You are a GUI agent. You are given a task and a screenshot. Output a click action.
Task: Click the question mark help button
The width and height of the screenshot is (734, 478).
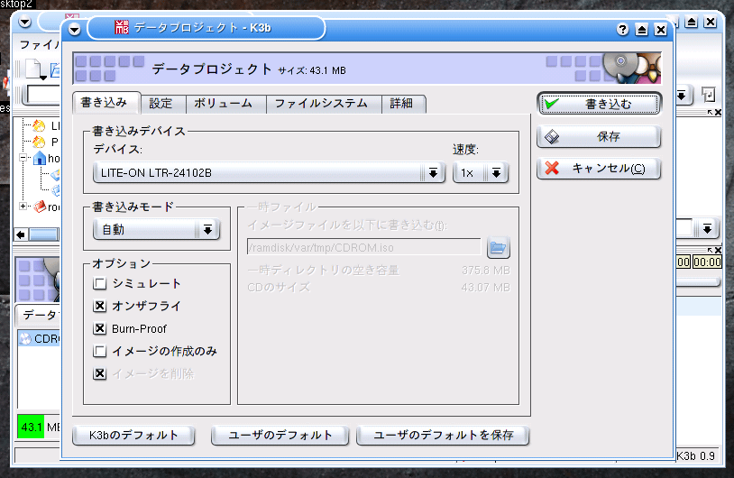622,30
